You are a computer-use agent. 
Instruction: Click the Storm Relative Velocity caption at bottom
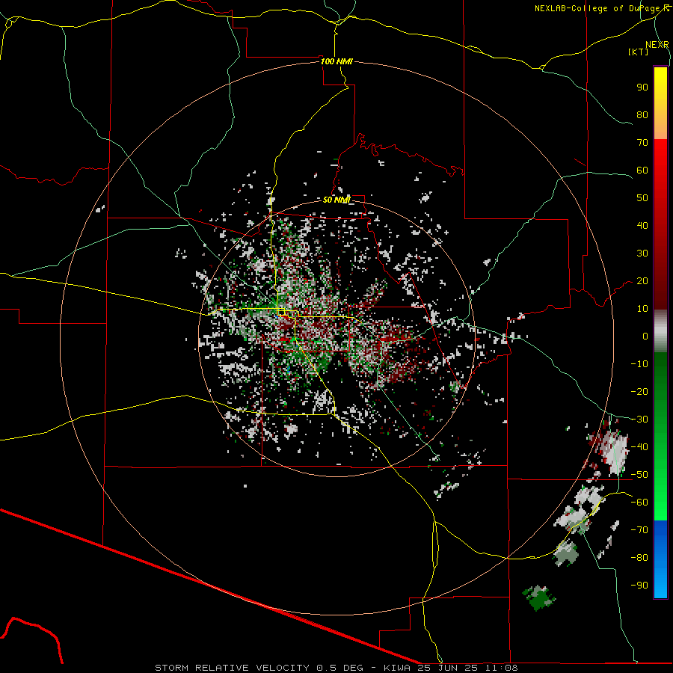click(336, 668)
